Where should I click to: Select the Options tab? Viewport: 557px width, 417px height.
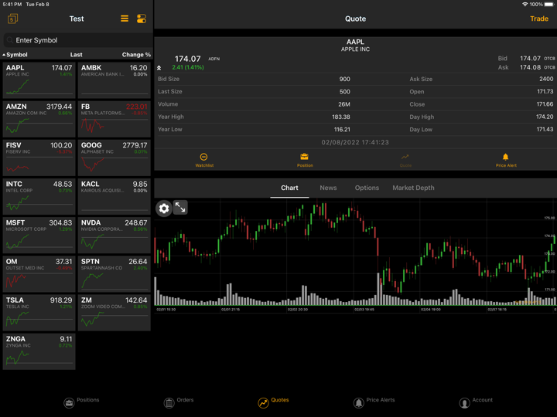click(x=367, y=188)
